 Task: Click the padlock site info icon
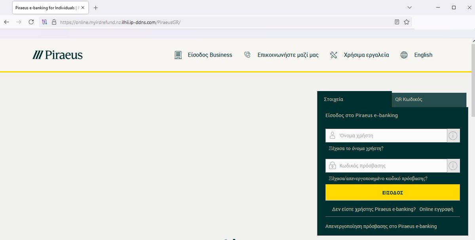pyautogui.click(x=54, y=22)
